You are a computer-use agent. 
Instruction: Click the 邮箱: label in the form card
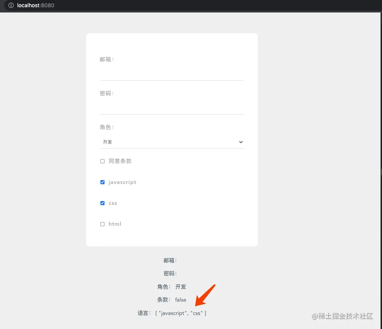107,59
